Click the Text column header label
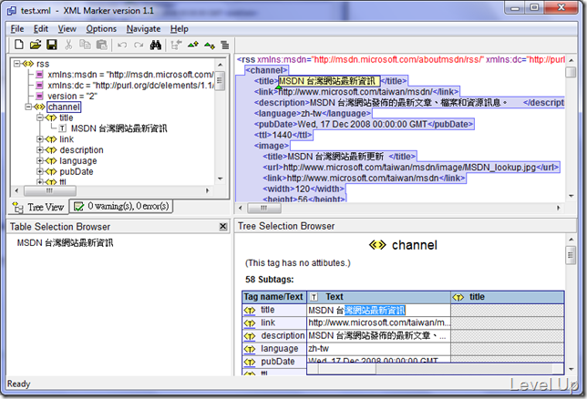The width and height of the screenshot is (587, 399). (x=335, y=297)
